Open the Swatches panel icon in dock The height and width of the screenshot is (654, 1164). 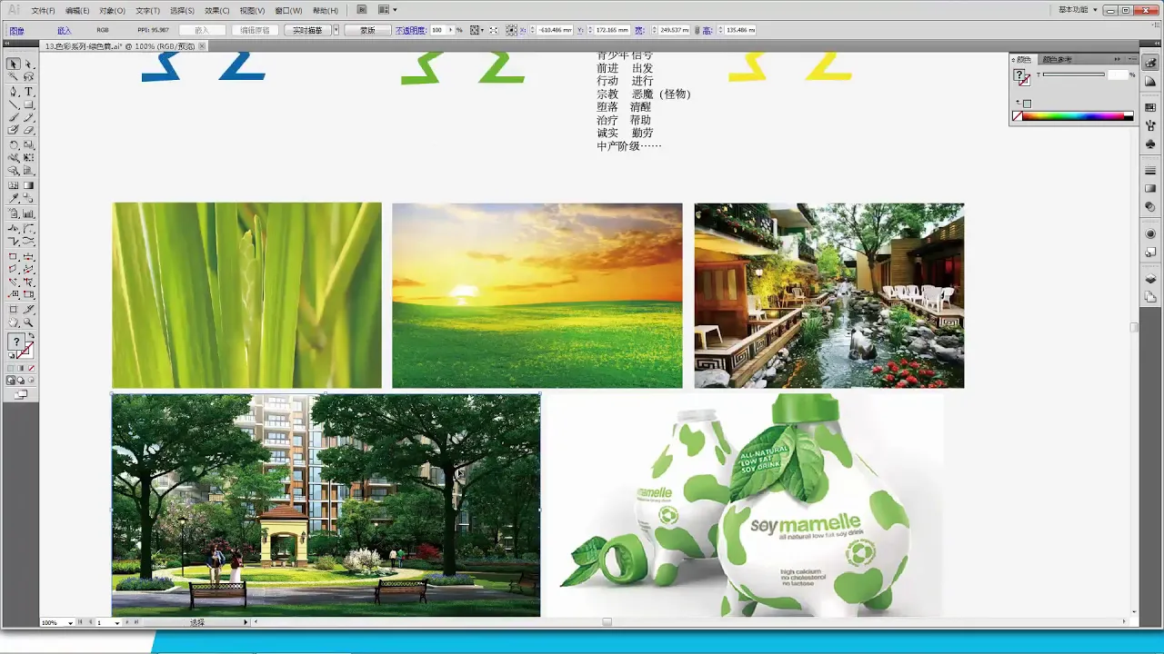coord(1150,107)
